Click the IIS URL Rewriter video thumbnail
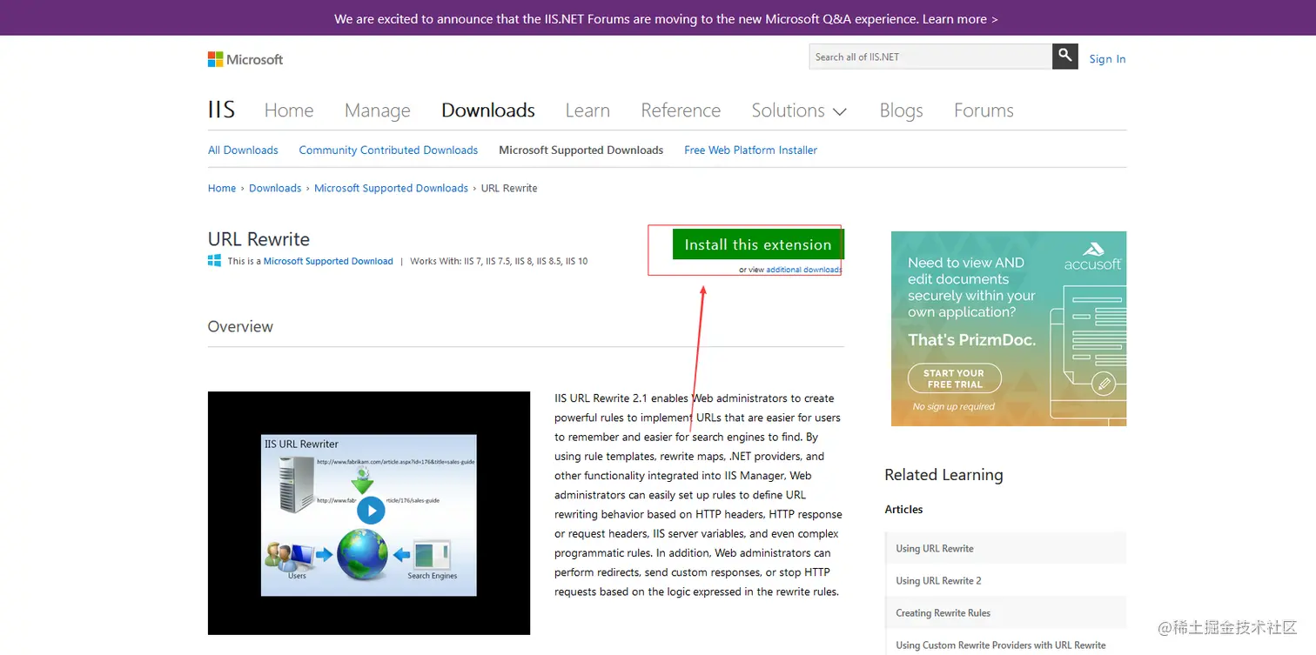This screenshot has height=655, width=1316. coord(369,513)
